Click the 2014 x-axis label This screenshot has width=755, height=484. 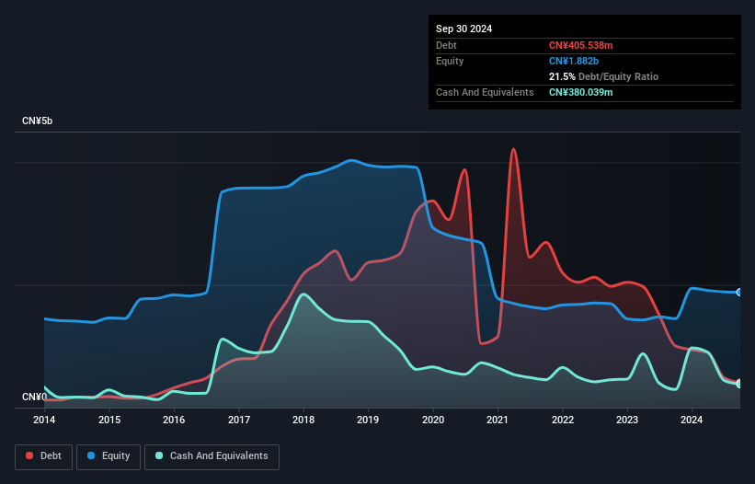tap(44, 420)
